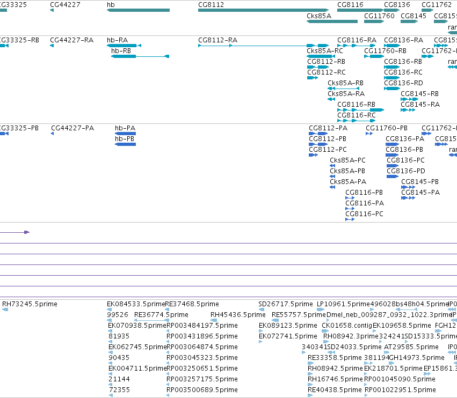Select the CG8136-PC protein label
This screenshot has width=457, height=398.
coord(405,160)
